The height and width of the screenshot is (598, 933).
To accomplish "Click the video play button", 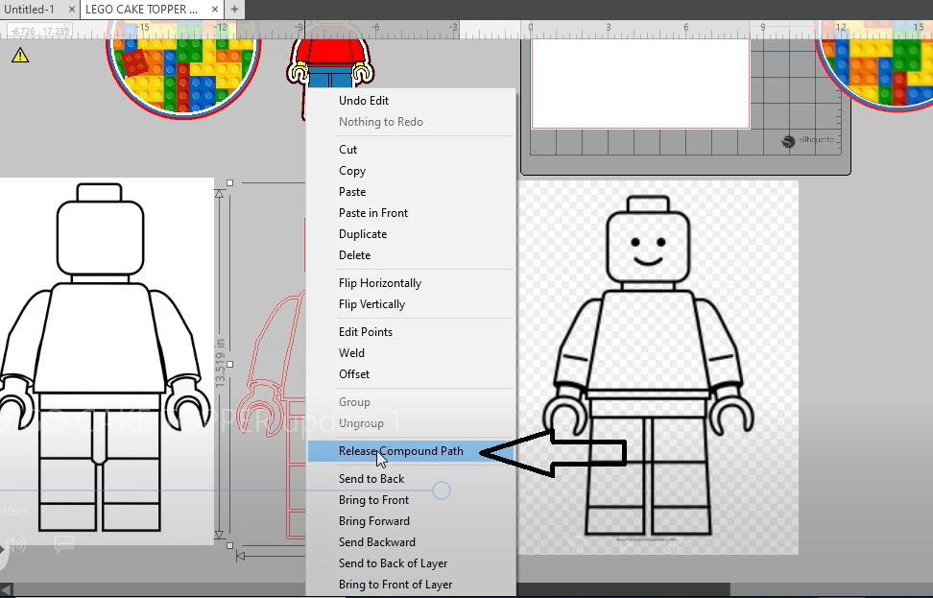I will tap(626, 544).
